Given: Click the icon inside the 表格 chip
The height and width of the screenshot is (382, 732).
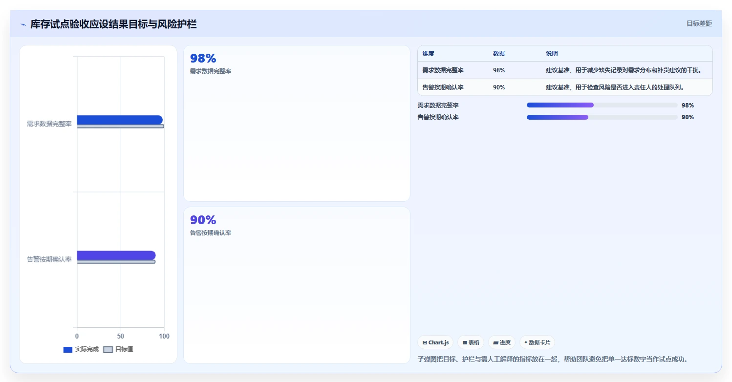Looking at the screenshot, I should (x=465, y=343).
